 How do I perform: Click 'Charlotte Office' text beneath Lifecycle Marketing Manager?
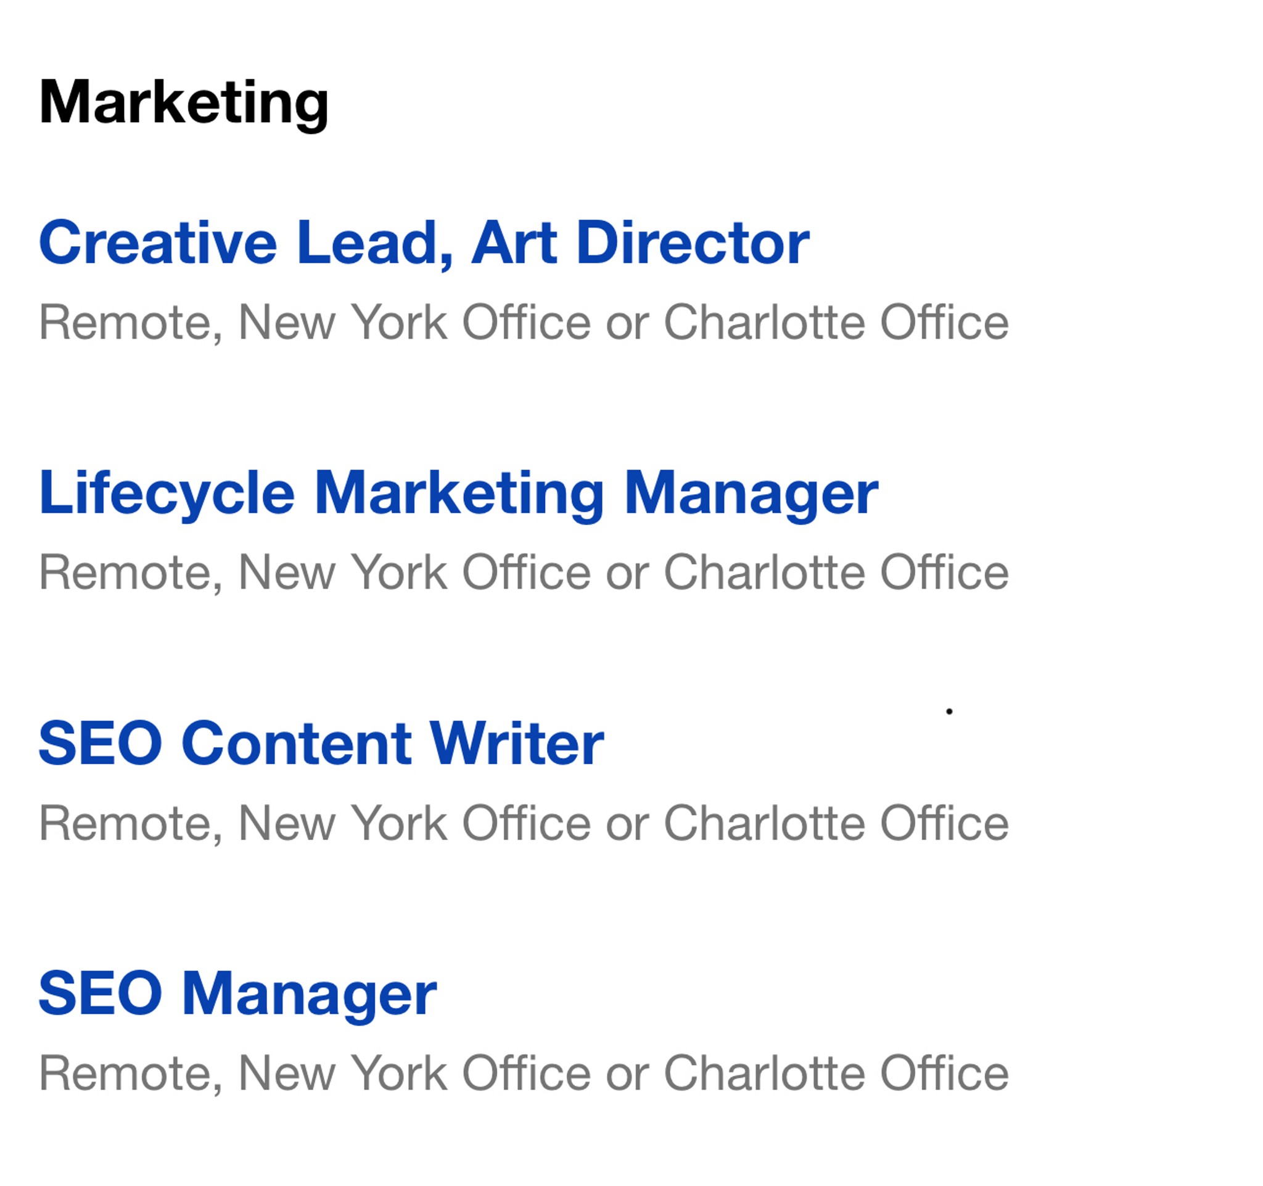click(x=836, y=573)
